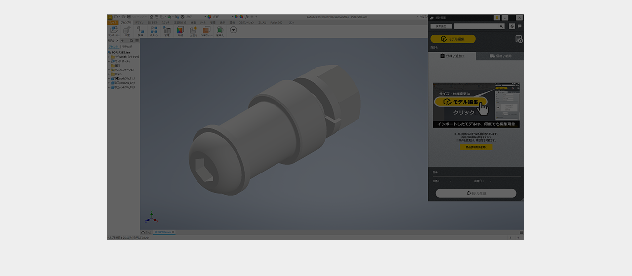The height and width of the screenshot is (276, 632).
Task: Open the Appearance tool in ribbon
Action: tap(180, 31)
